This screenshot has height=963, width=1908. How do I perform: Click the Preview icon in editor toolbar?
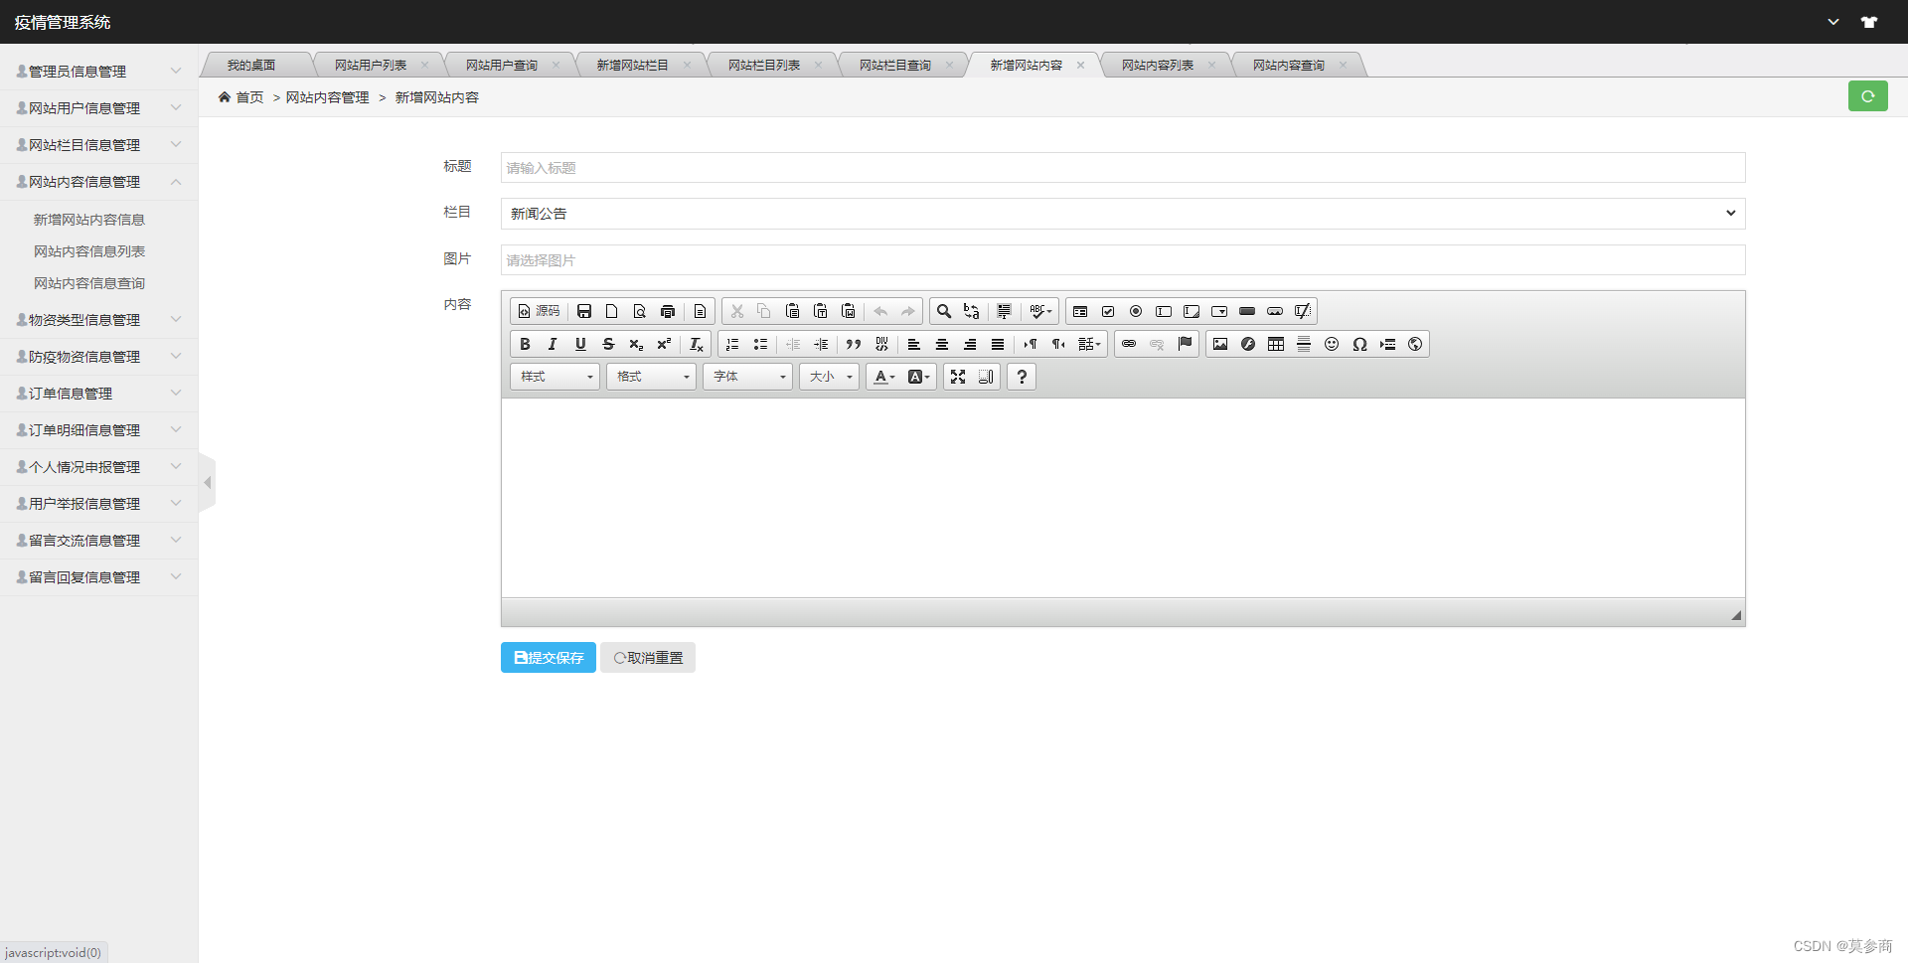coord(640,311)
